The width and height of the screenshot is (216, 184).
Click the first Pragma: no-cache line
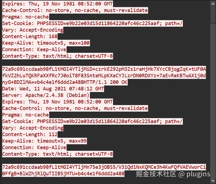tap(26, 17)
